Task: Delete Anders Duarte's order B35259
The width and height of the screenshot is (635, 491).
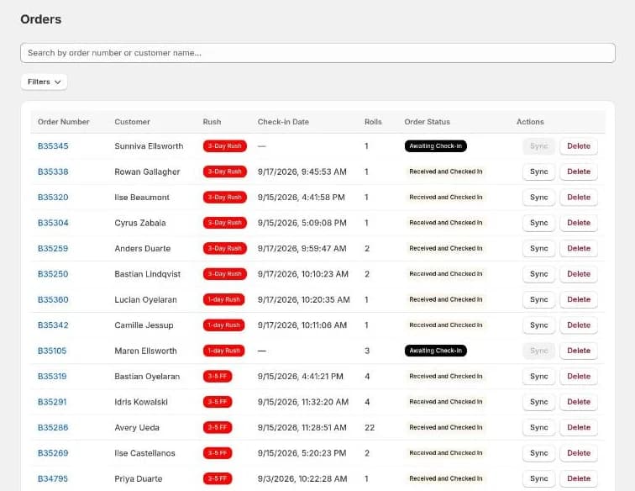Action: pyautogui.click(x=579, y=248)
